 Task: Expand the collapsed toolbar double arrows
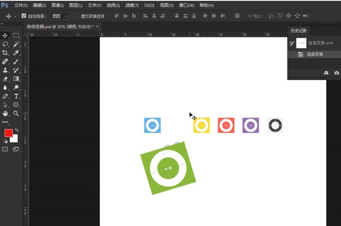pos(2,24)
